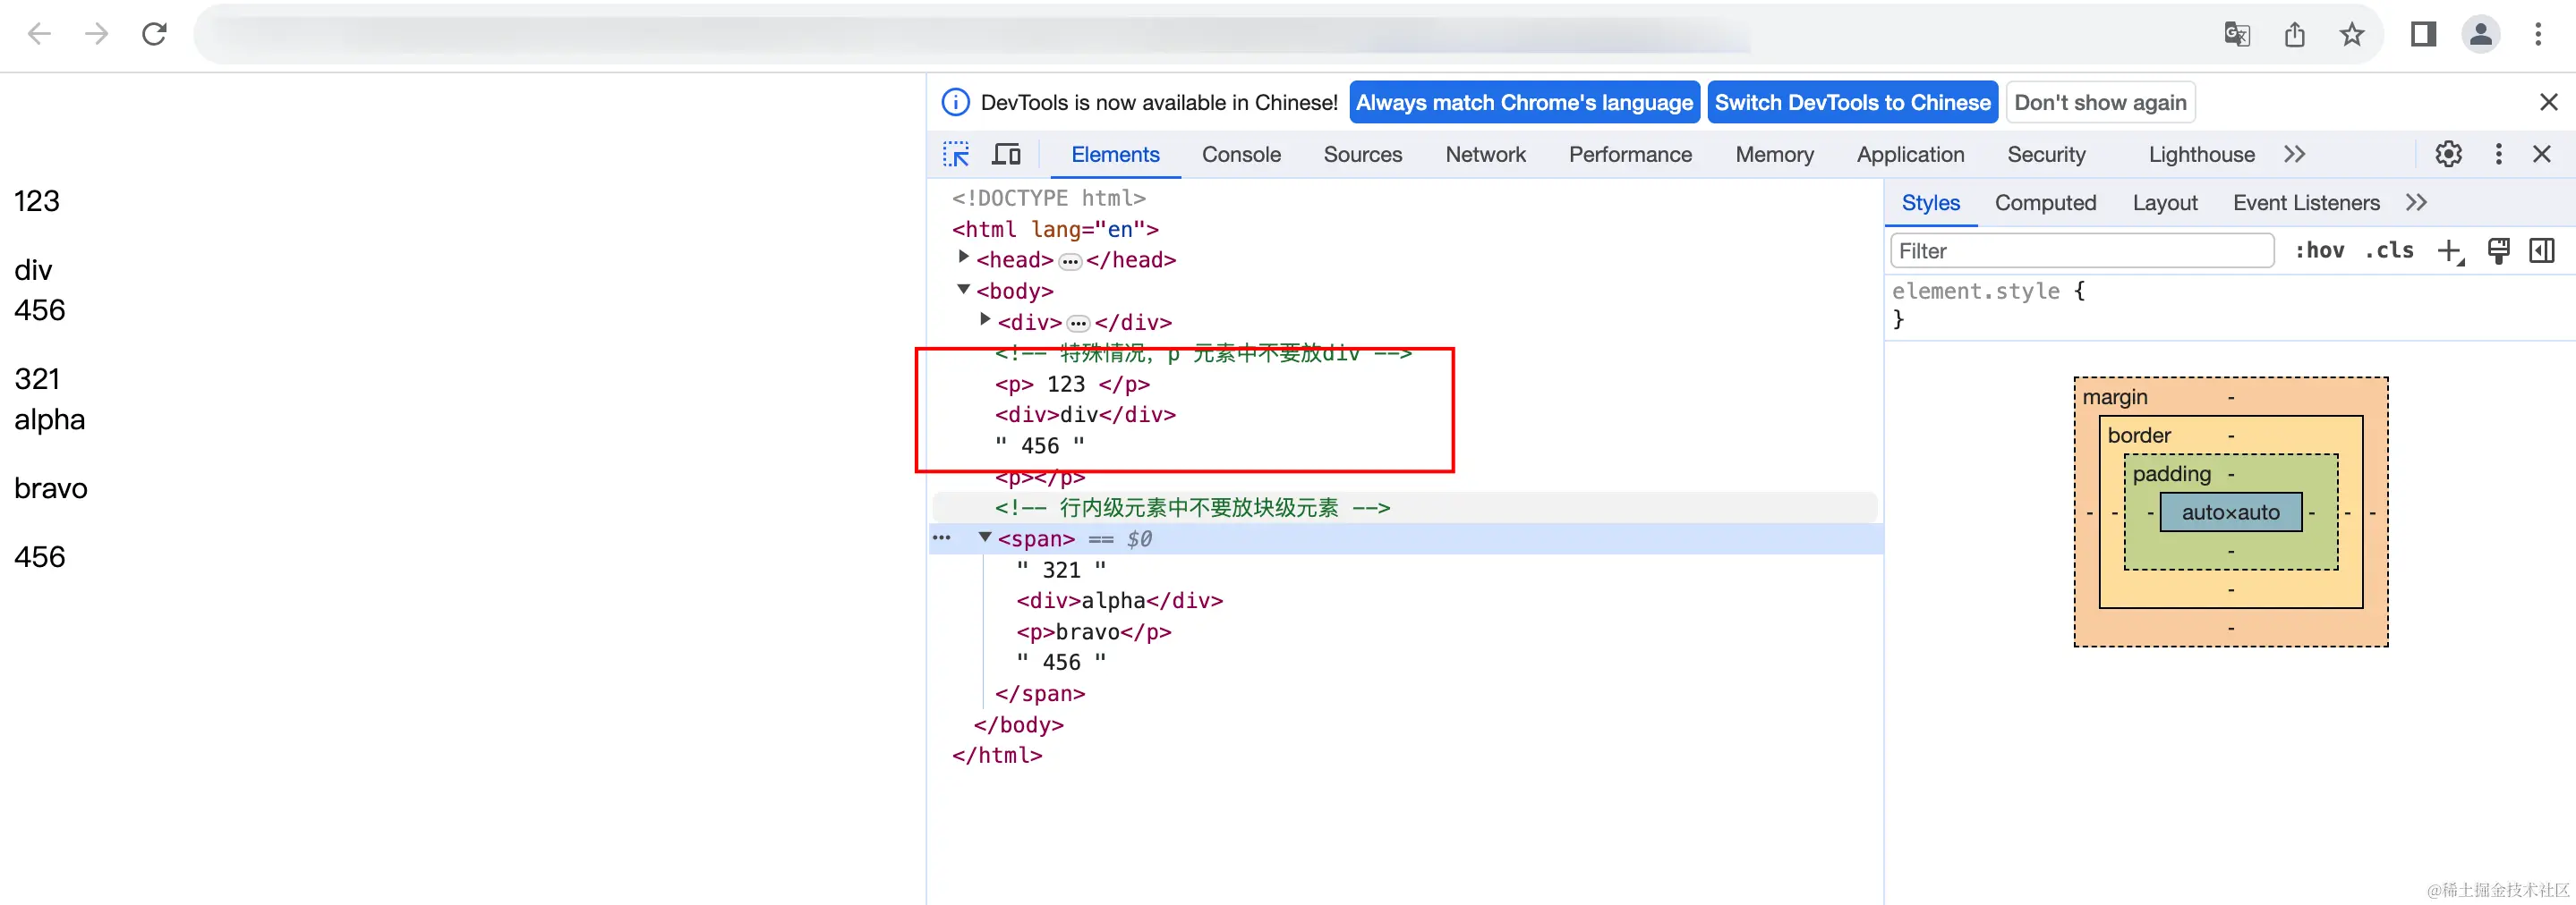2576x905 pixels.
Task: Open the Chrome three-dot menu
Action: (2538, 34)
